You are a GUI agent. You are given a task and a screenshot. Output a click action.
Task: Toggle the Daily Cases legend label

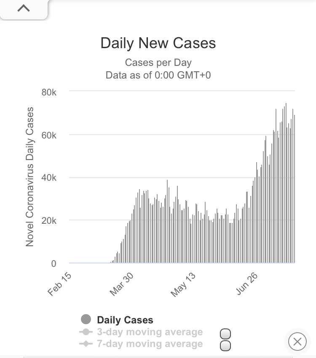point(125,320)
